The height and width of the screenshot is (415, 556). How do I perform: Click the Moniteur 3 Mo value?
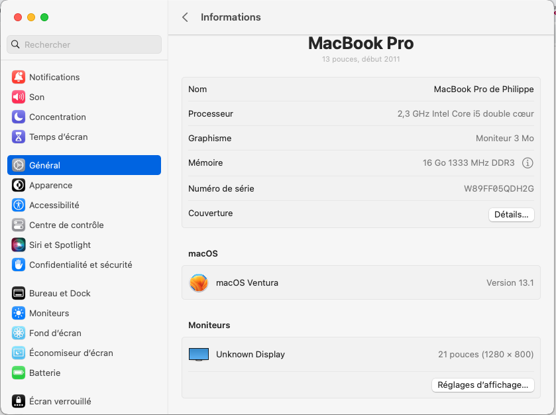(504, 139)
